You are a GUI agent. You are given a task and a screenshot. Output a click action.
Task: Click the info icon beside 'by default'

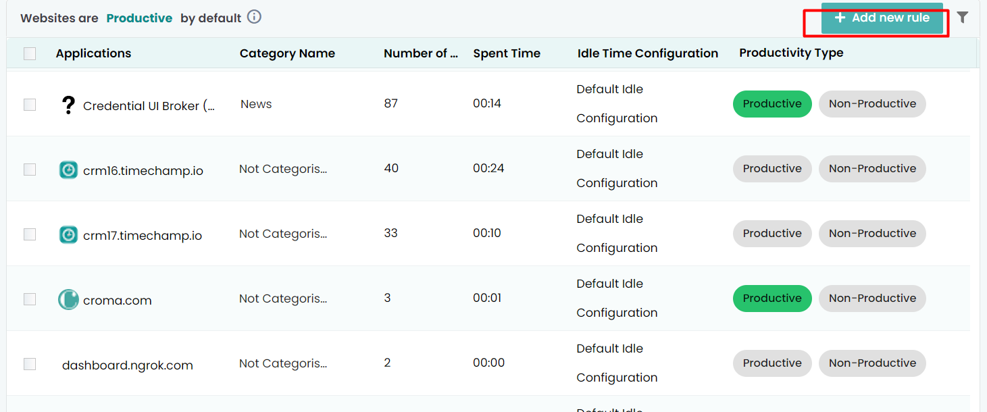pyautogui.click(x=254, y=18)
